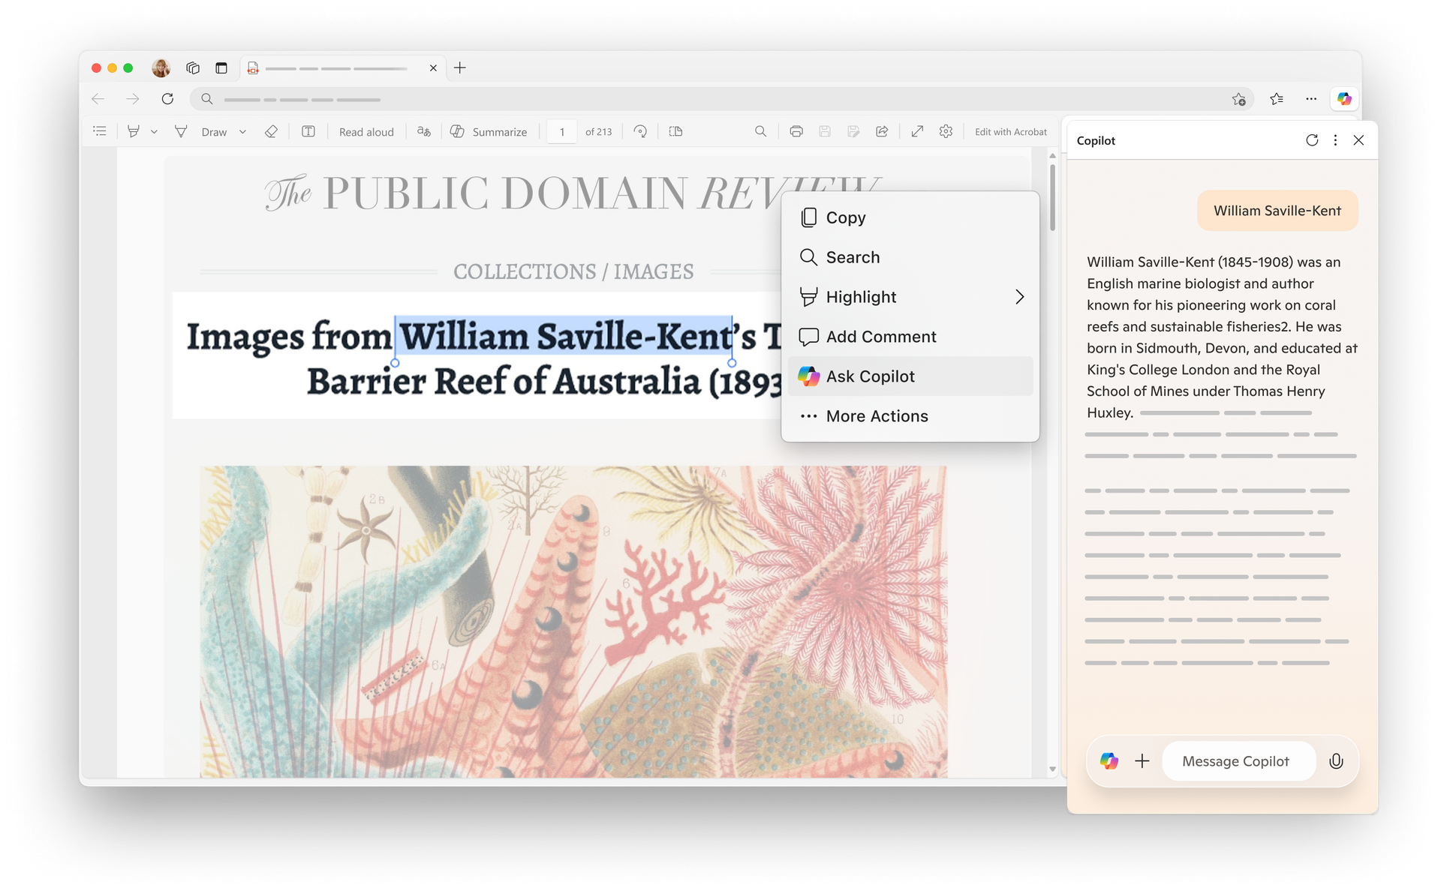This screenshot has width=1441, height=894.
Task: Enable Read aloud for the document
Action: pos(367,131)
